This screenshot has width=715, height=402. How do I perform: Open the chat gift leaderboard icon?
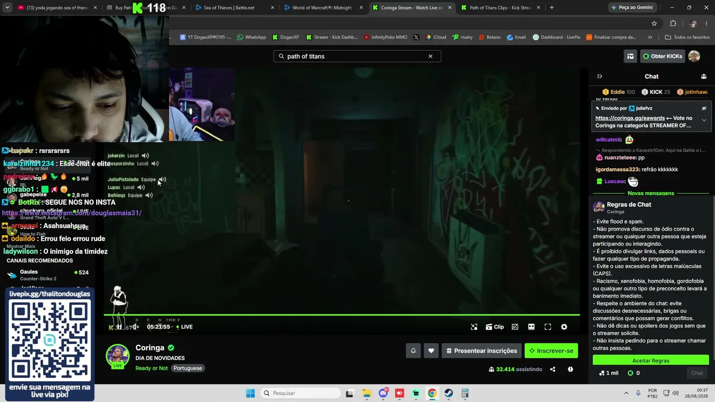[704, 76]
